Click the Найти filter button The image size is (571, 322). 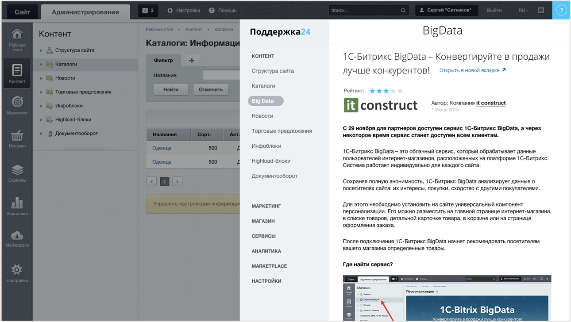171,89
